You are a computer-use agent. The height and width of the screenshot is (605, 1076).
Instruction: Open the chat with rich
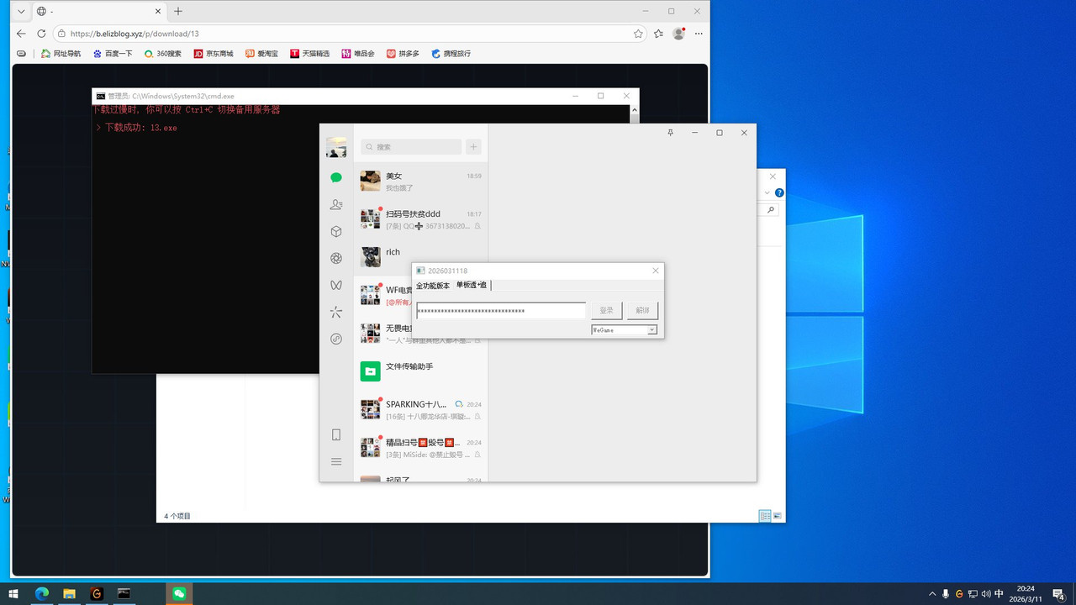421,257
